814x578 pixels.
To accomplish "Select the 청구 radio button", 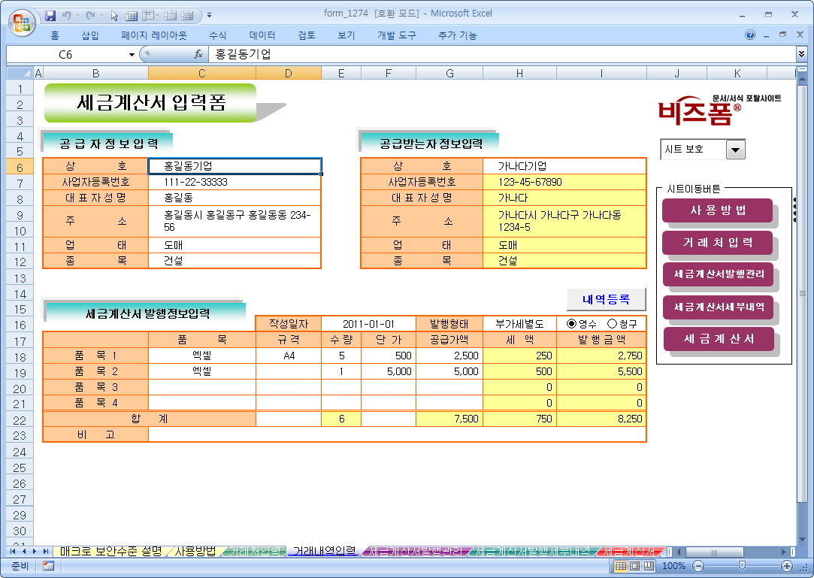I will point(611,324).
